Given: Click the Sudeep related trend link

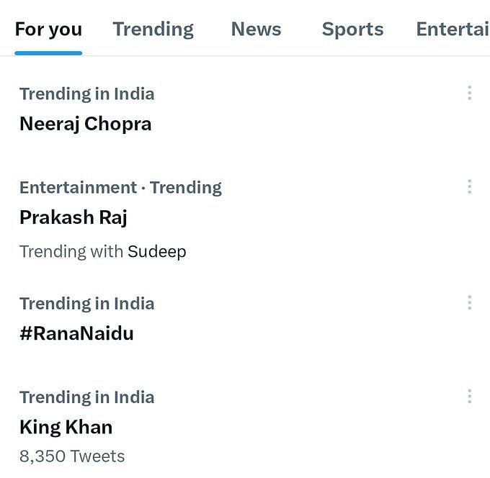Looking at the screenshot, I should 157,252.
